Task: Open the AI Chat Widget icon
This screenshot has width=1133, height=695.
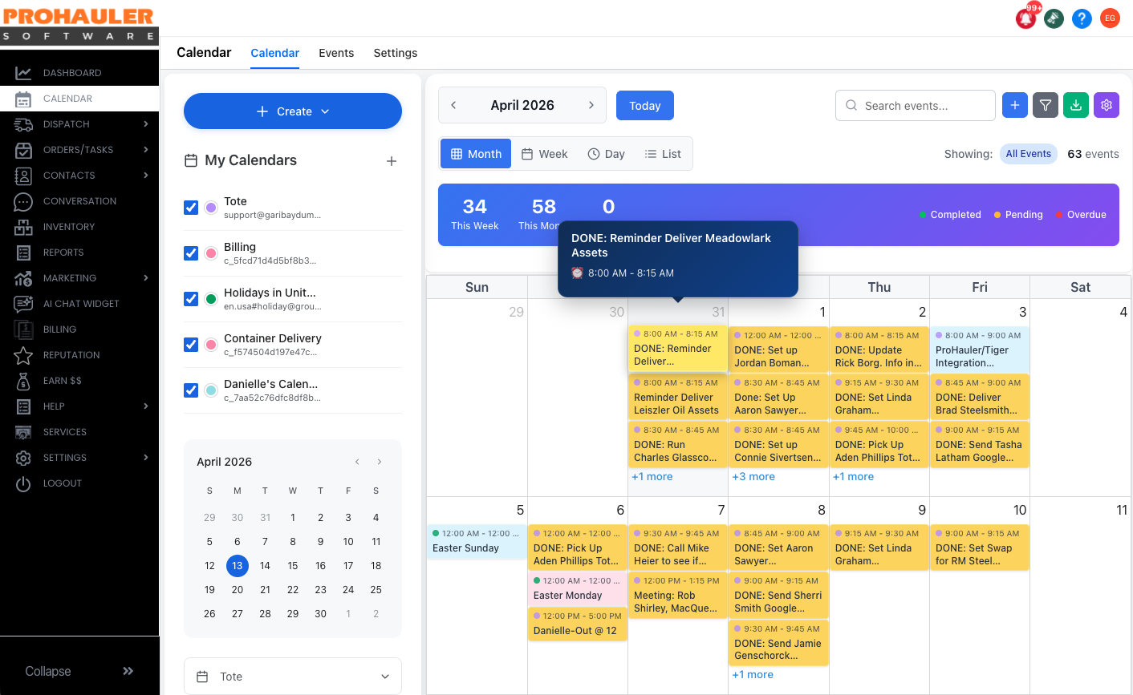Action: click(23, 304)
